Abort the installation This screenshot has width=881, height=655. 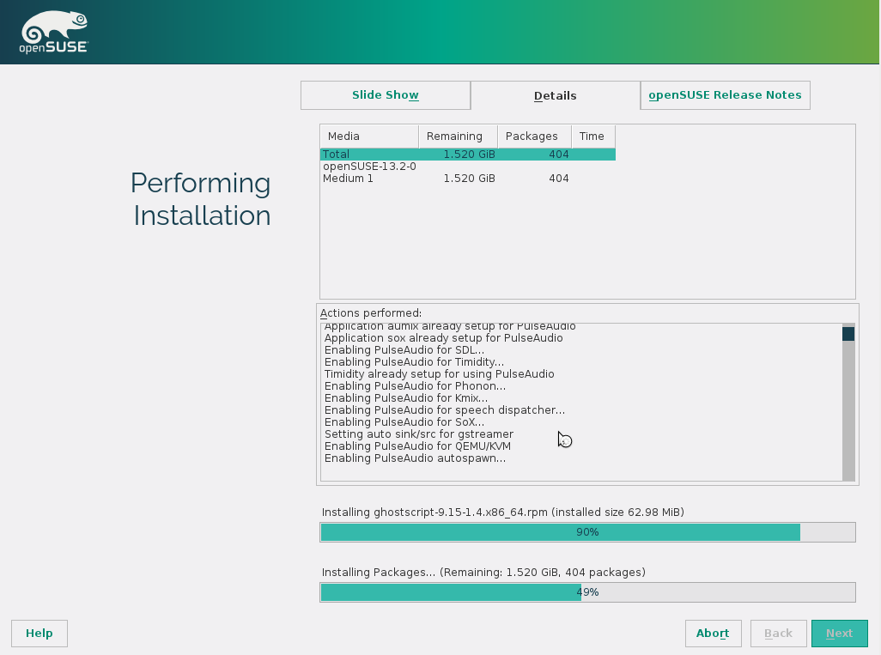coord(713,633)
